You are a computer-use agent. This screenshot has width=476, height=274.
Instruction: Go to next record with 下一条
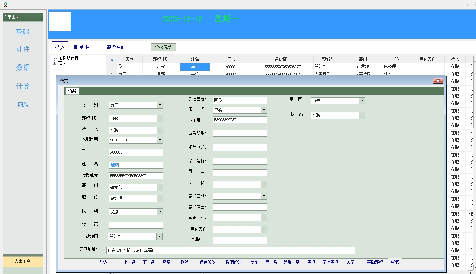pyautogui.click(x=149, y=262)
